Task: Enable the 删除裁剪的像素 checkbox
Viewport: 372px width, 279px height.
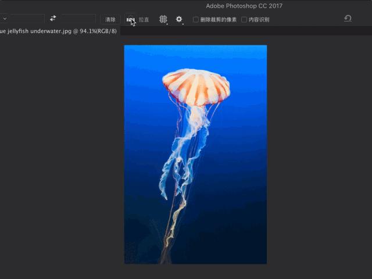Action: [x=196, y=19]
